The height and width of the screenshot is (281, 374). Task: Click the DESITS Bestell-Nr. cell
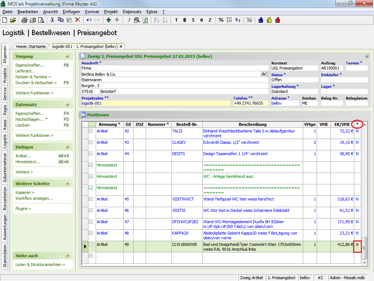tap(187, 156)
